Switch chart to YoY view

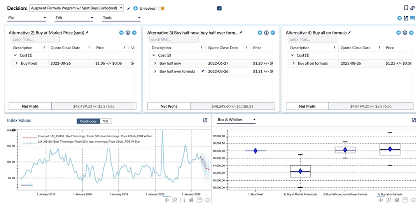(105, 121)
